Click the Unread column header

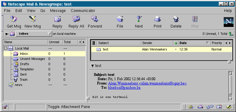(55, 42)
